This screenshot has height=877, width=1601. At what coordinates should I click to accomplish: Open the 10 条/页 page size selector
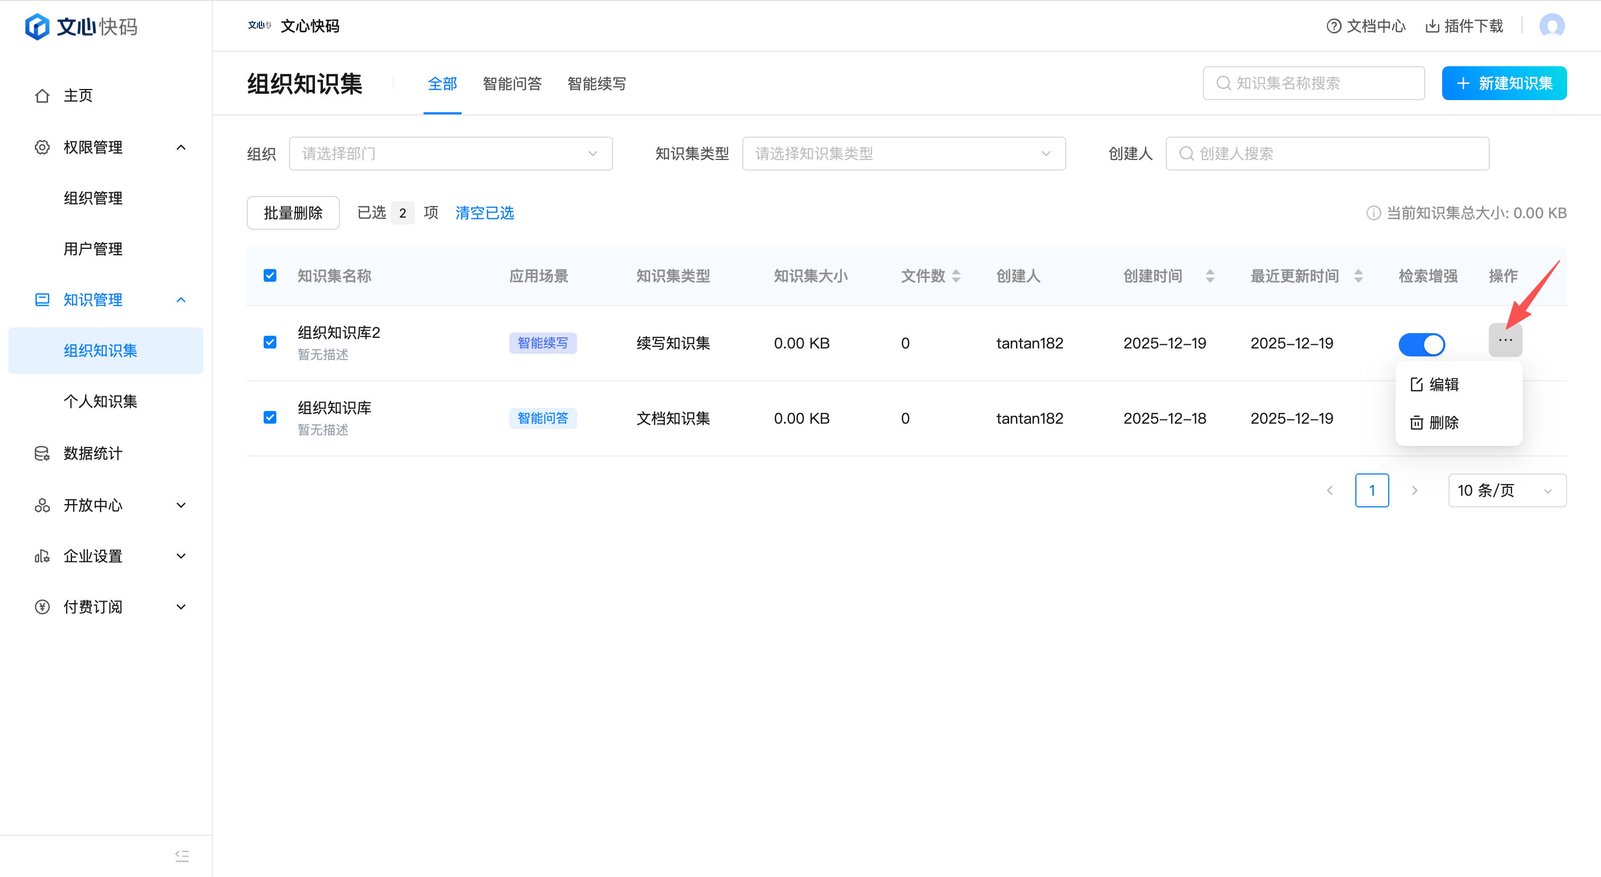click(x=1507, y=490)
